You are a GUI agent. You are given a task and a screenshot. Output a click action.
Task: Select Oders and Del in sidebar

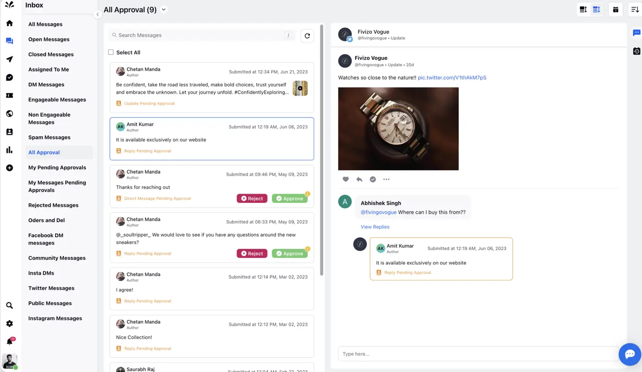[46, 221]
